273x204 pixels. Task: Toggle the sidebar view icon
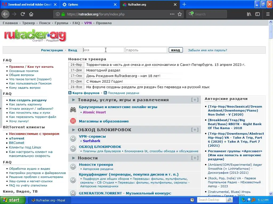tap(258, 14)
